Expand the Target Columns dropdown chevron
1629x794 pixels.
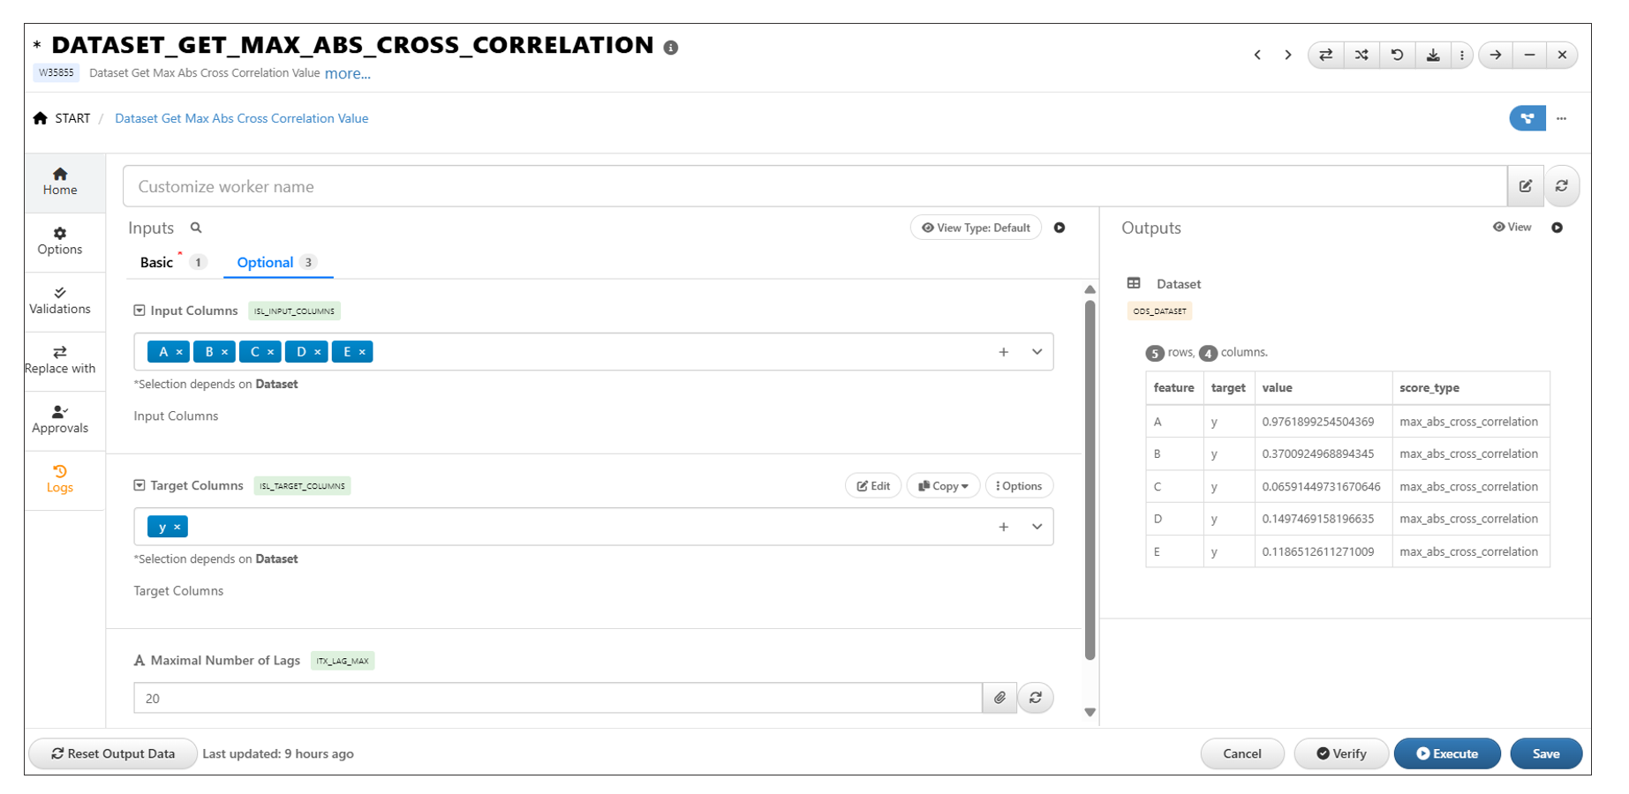pyautogui.click(x=1037, y=527)
